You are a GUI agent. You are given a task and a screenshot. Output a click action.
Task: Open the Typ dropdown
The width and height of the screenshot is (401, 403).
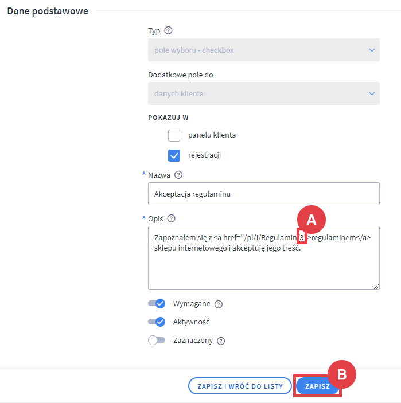[263, 50]
